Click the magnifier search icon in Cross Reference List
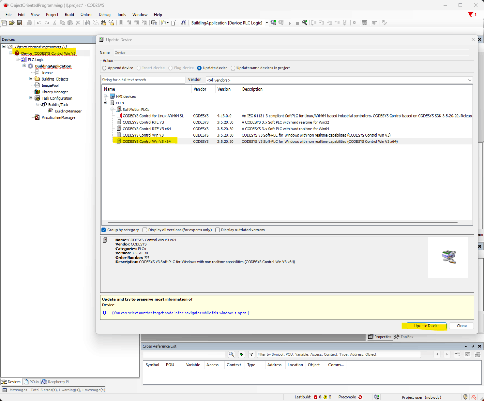The image size is (484, 401). pos(231,354)
